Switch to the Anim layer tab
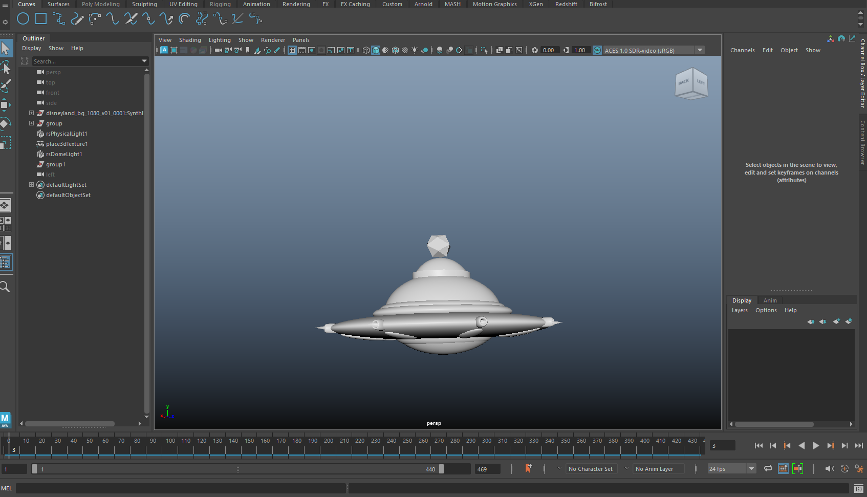 [x=770, y=300]
